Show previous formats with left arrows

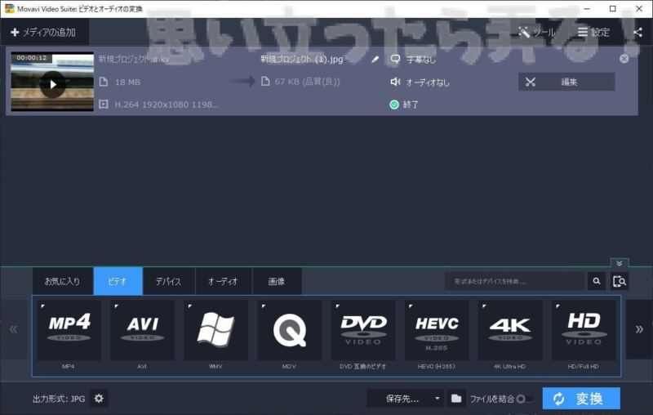click(14, 329)
